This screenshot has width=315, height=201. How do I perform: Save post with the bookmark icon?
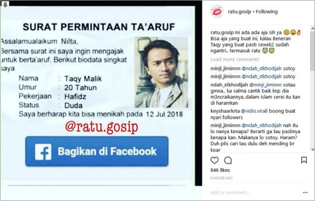point(304,160)
